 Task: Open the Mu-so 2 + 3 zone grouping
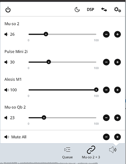[x=91, y=152]
